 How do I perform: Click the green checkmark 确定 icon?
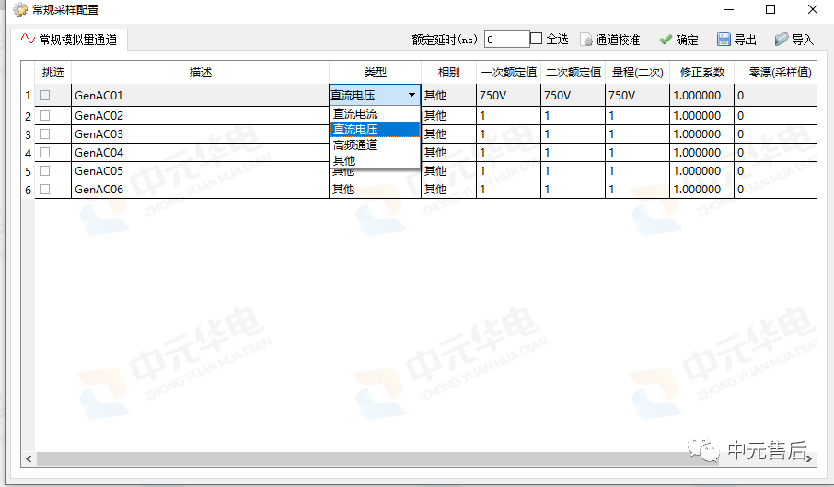[x=666, y=40]
